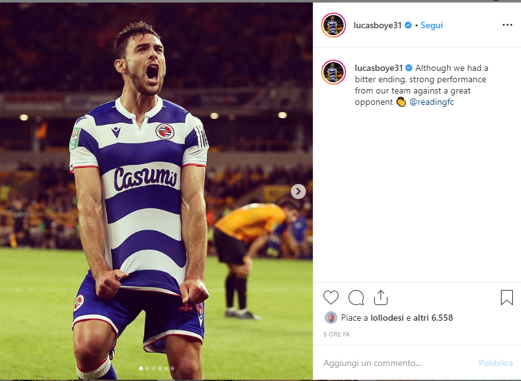The width and height of the screenshot is (521, 381).
Task: Select the second carousel dot indicator
Action: 147,368
